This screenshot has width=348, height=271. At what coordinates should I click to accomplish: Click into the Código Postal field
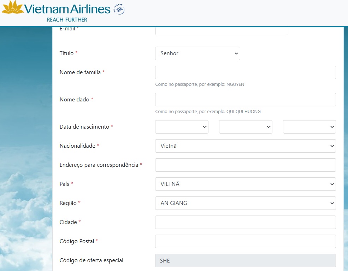click(x=245, y=241)
